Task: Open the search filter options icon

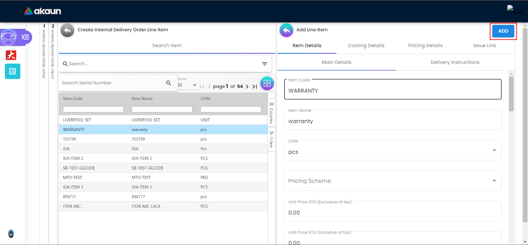Action: point(264,64)
